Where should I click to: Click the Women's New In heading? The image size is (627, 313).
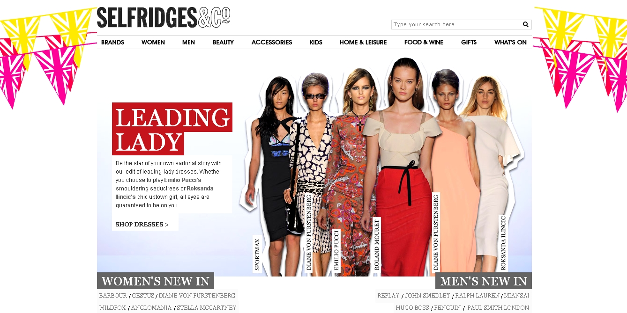156,281
